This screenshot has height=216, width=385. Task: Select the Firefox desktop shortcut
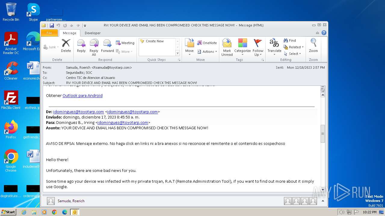click(11, 130)
